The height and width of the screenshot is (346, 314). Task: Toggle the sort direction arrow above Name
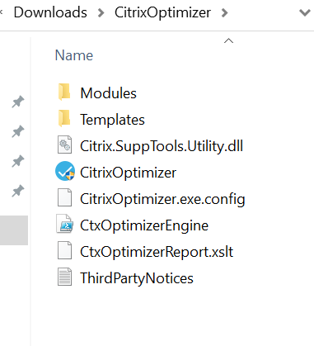tap(228, 41)
